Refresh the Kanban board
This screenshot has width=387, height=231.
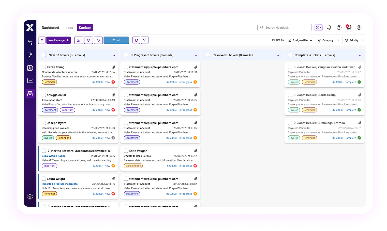(136, 40)
